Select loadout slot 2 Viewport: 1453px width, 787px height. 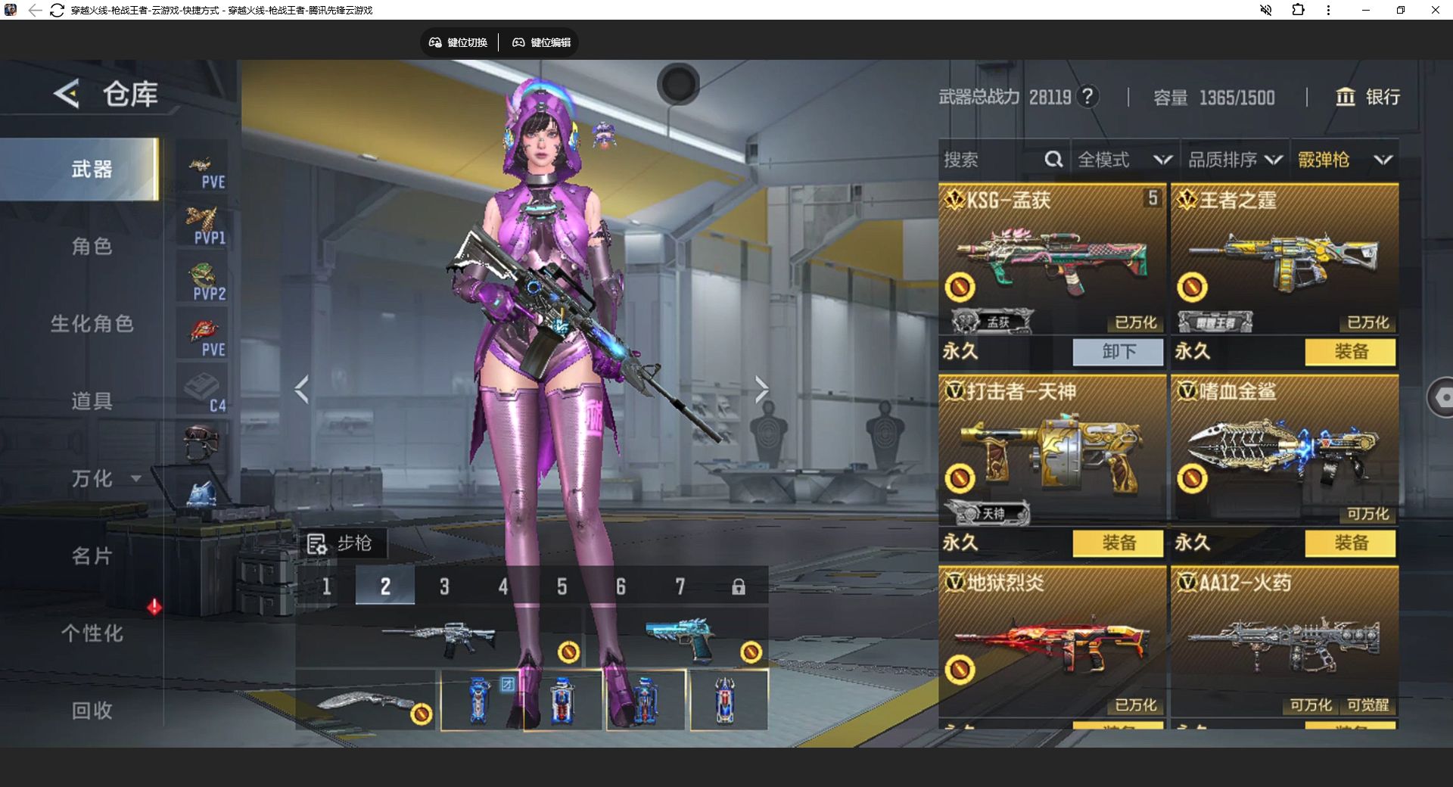pos(385,586)
